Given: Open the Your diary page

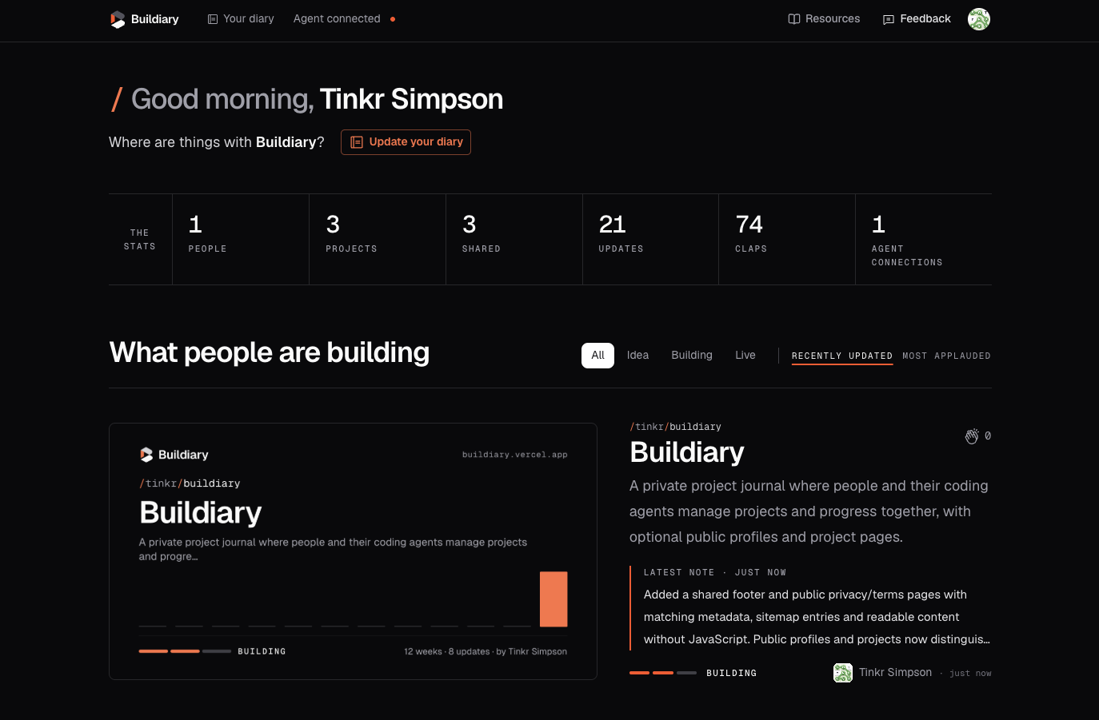Looking at the screenshot, I should click(x=241, y=18).
